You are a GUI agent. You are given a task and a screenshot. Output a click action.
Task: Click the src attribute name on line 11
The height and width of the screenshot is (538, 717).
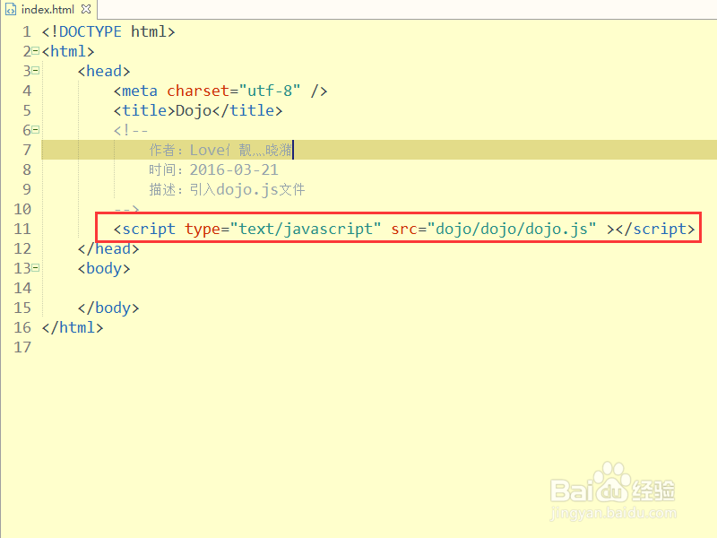click(x=404, y=229)
